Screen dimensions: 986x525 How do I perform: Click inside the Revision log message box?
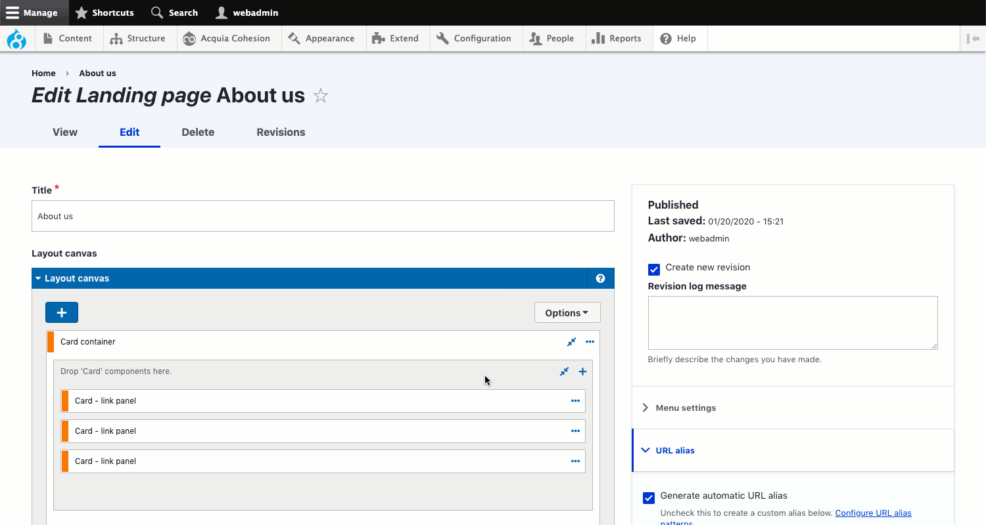tap(793, 323)
